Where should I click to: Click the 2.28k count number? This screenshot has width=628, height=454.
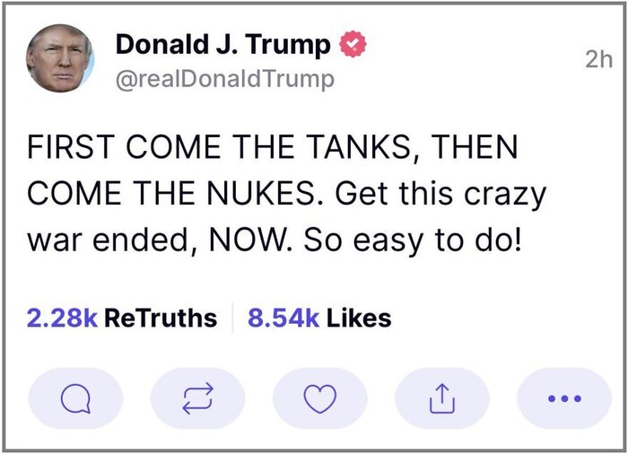[x=62, y=318]
